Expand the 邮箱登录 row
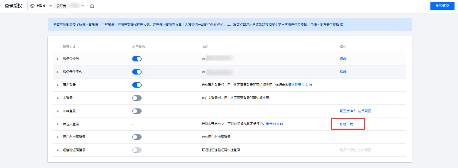The image size is (458, 168). (58, 111)
